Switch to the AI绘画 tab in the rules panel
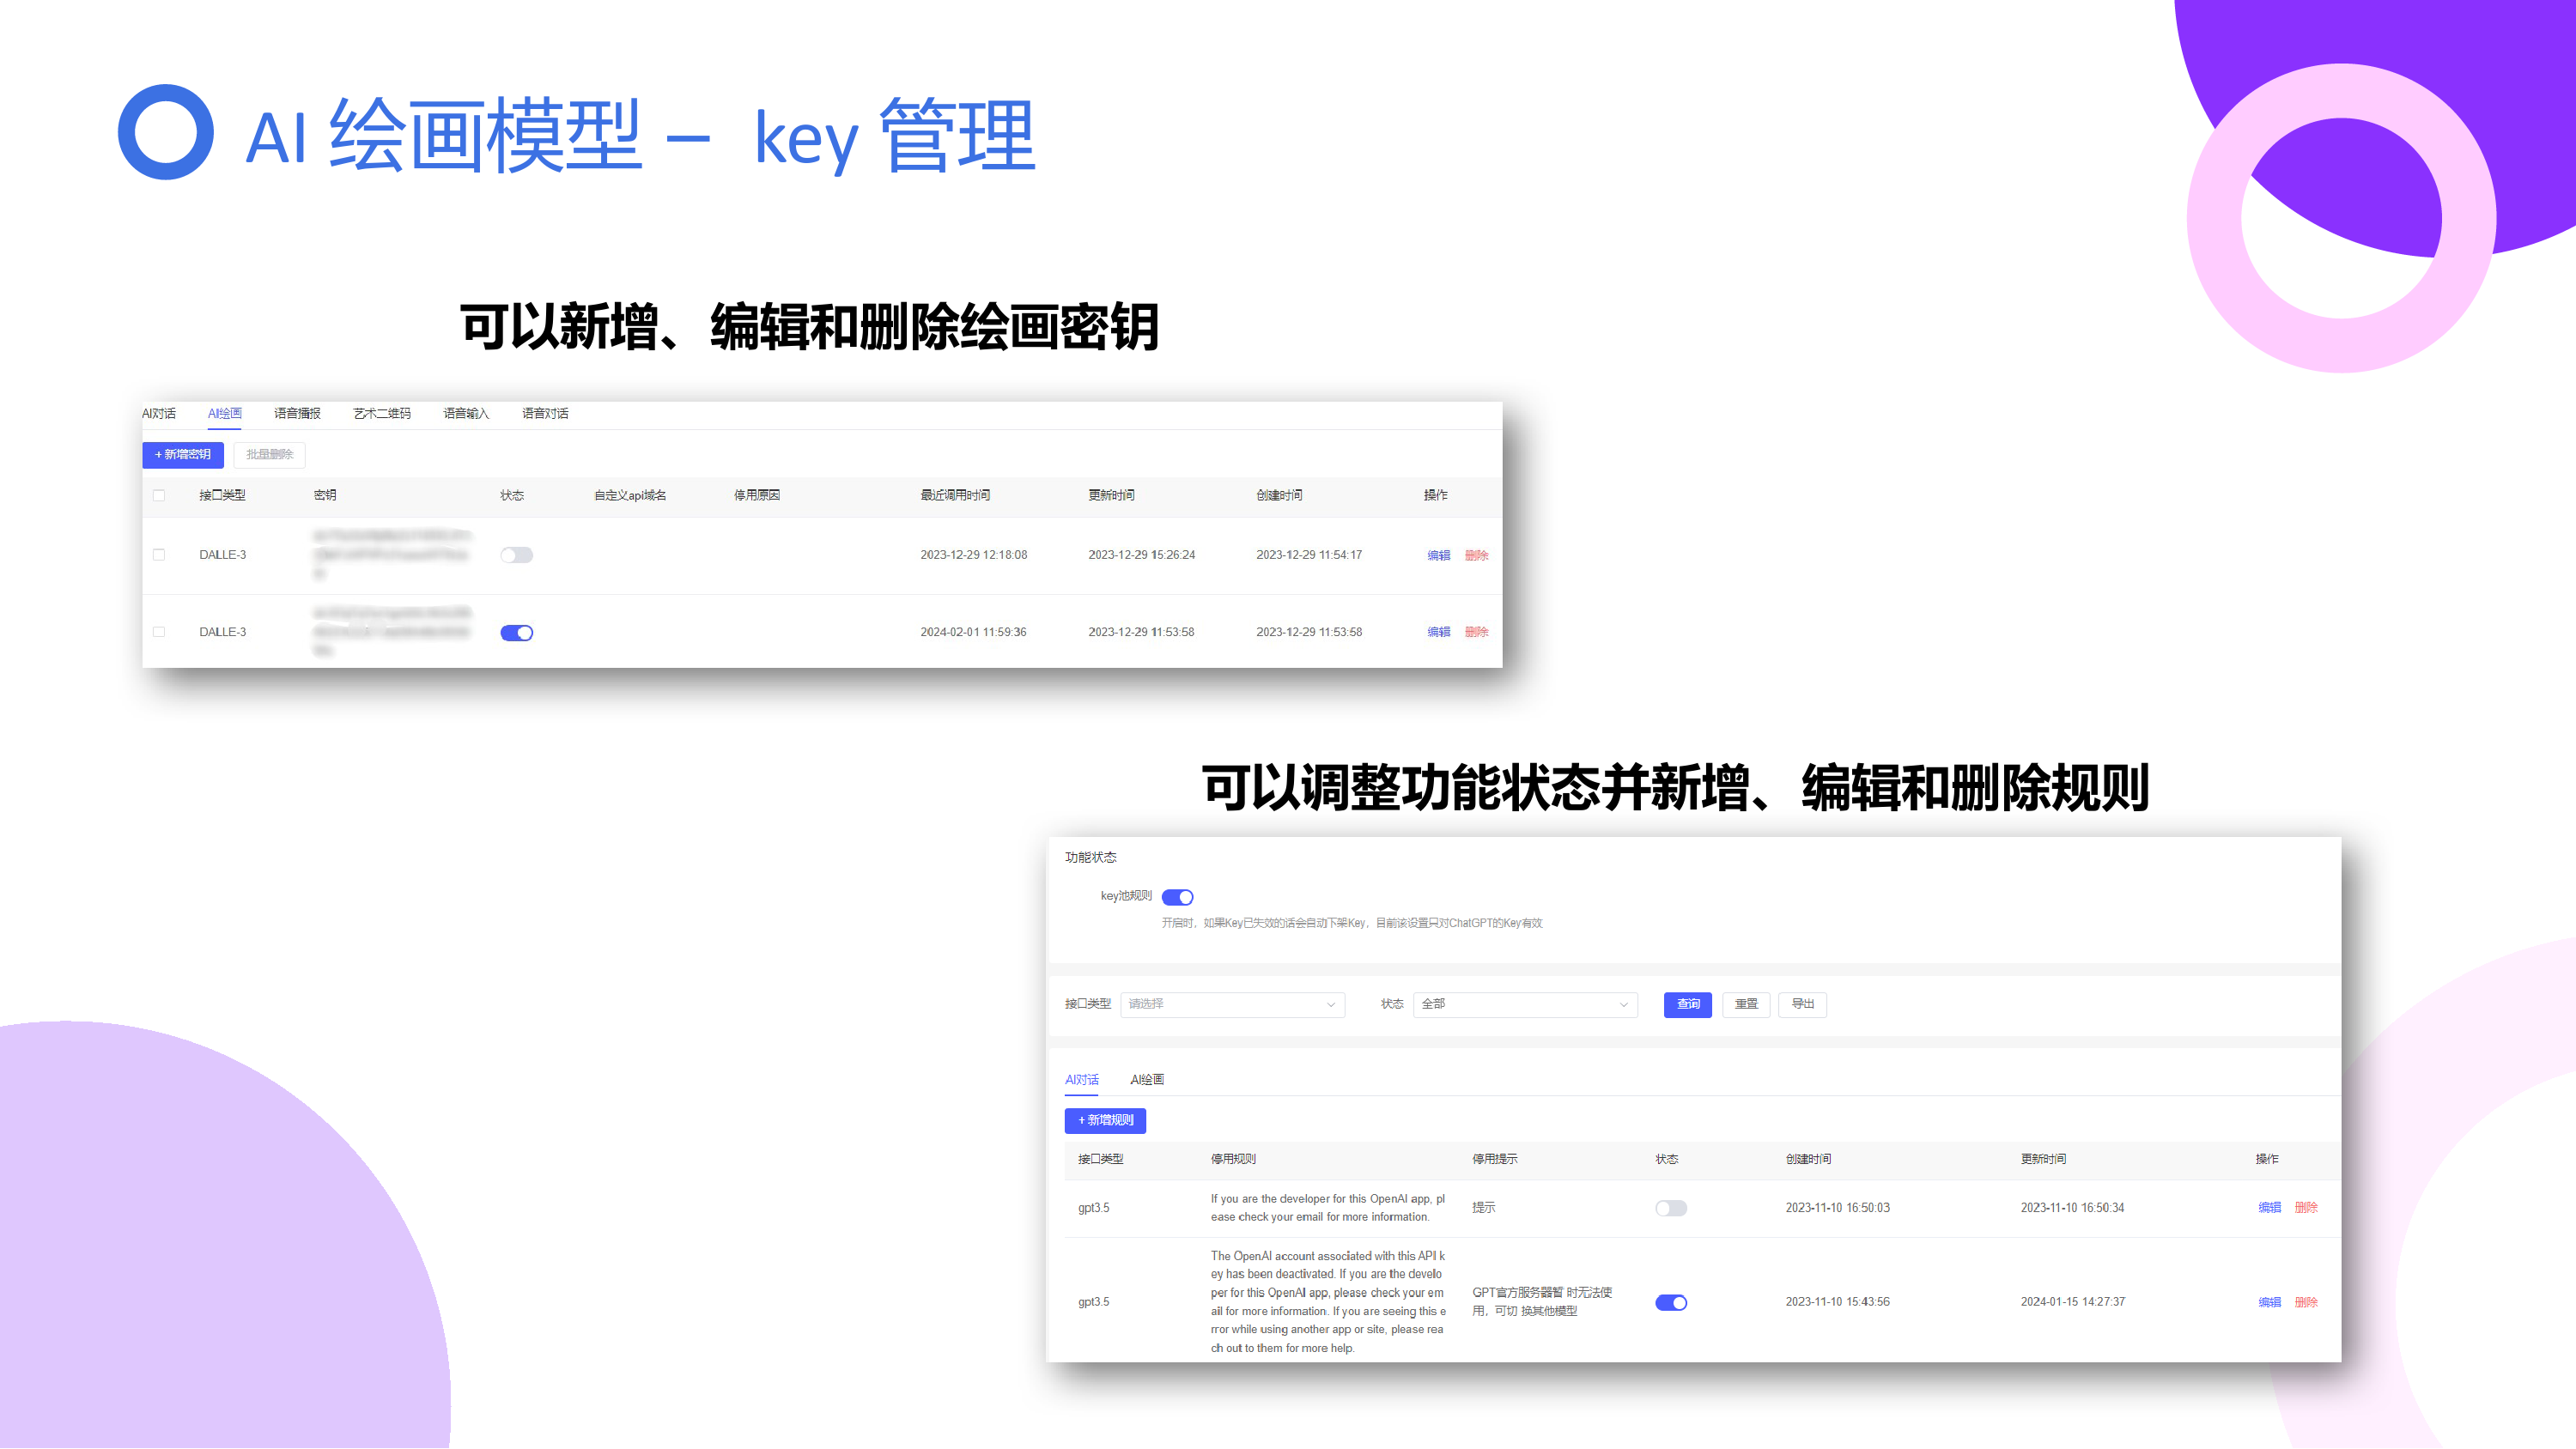 click(x=1147, y=1080)
